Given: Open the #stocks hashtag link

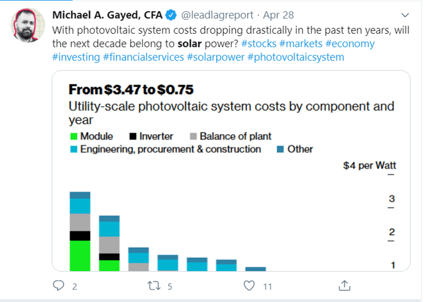Looking at the screenshot, I should [258, 44].
